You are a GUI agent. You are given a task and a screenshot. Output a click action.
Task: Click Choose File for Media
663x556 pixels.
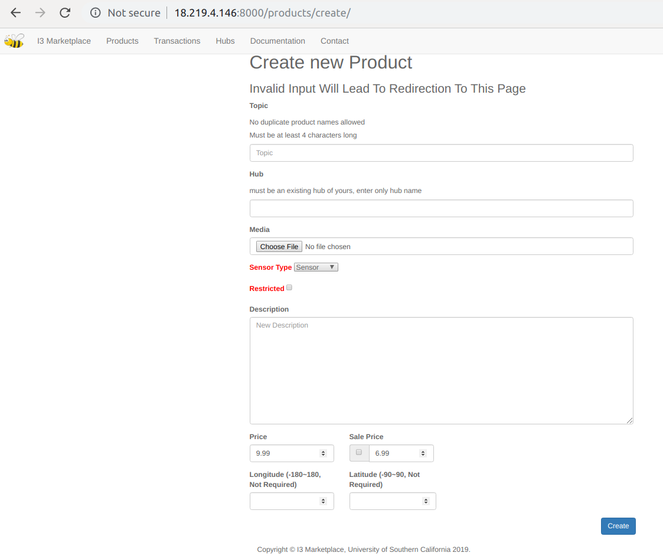(x=279, y=247)
